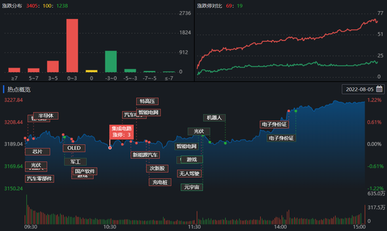Viewport: 387px width, 231px height.
Task: Select the 汽车零部件 hotspot tag
Action: pos(39,179)
